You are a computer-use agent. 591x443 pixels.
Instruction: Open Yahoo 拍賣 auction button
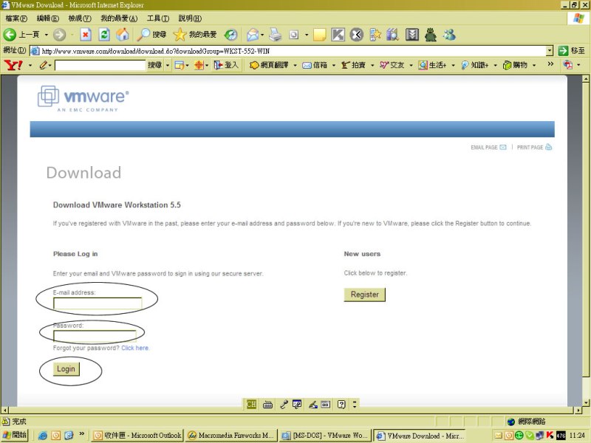click(x=354, y=65)
